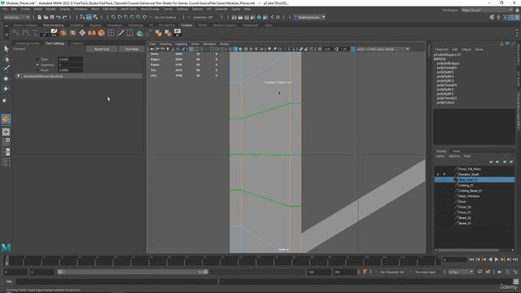Viewport: 521px width, 293px height.
Task: Switch to four-view panel layout
Action: (x=6, y=142)
